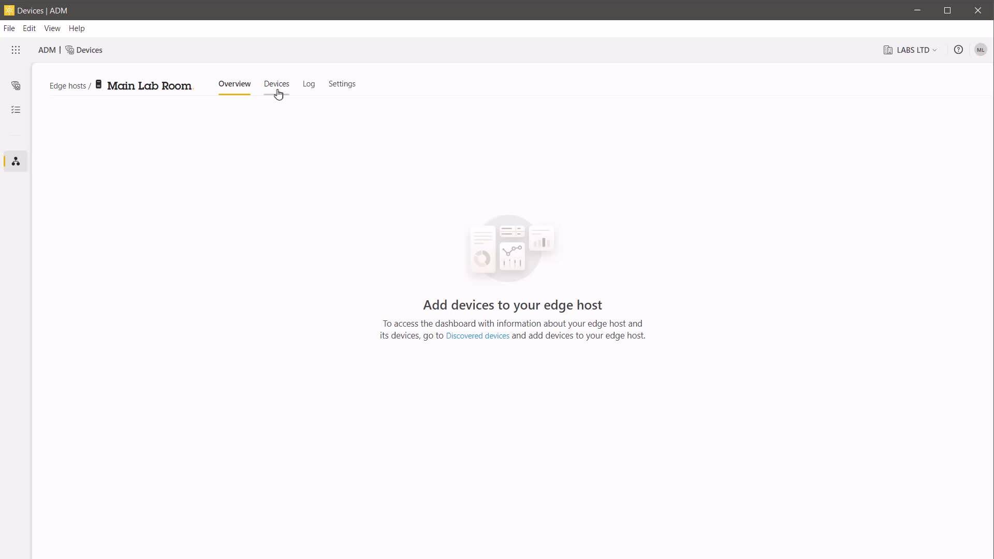This screenshot has width=994, height=559.
Task: Open the ML user avatar
Action: 981,50
